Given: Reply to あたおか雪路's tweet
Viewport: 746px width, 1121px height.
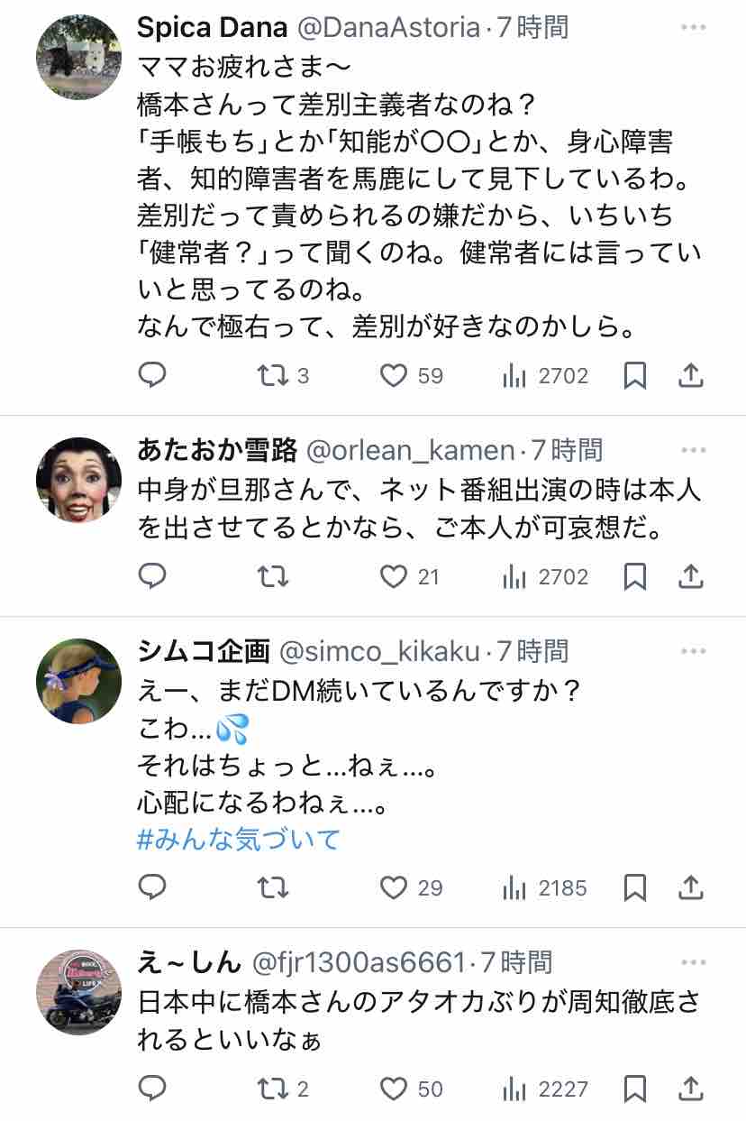Looking at the screenshot, I should tap(152, 575).
